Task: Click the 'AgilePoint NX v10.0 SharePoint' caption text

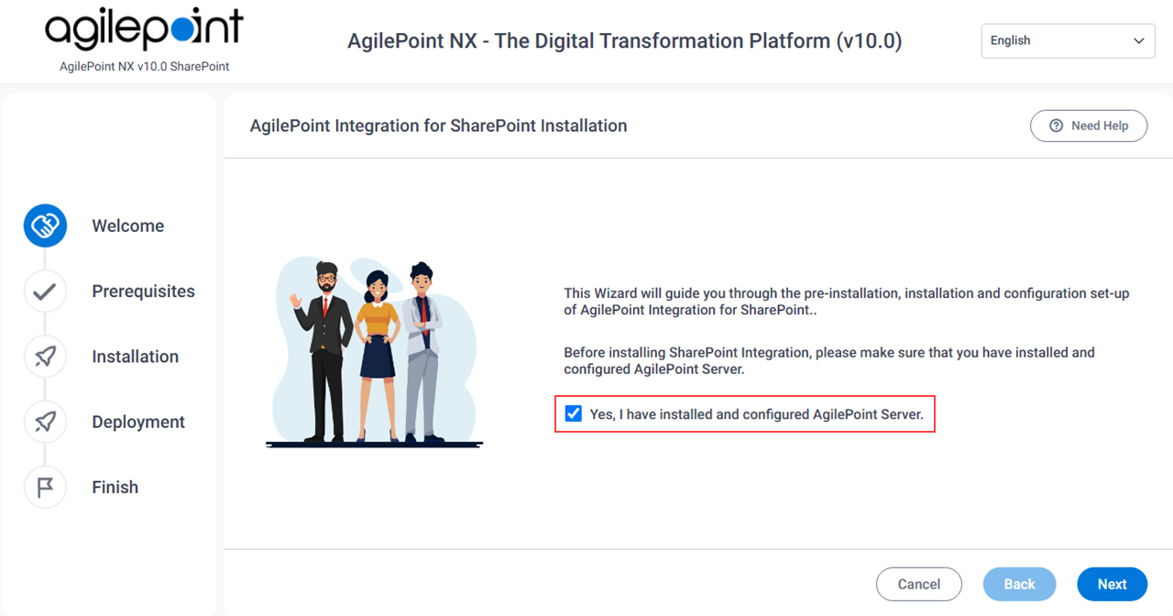Action: (x=145, y=67)
